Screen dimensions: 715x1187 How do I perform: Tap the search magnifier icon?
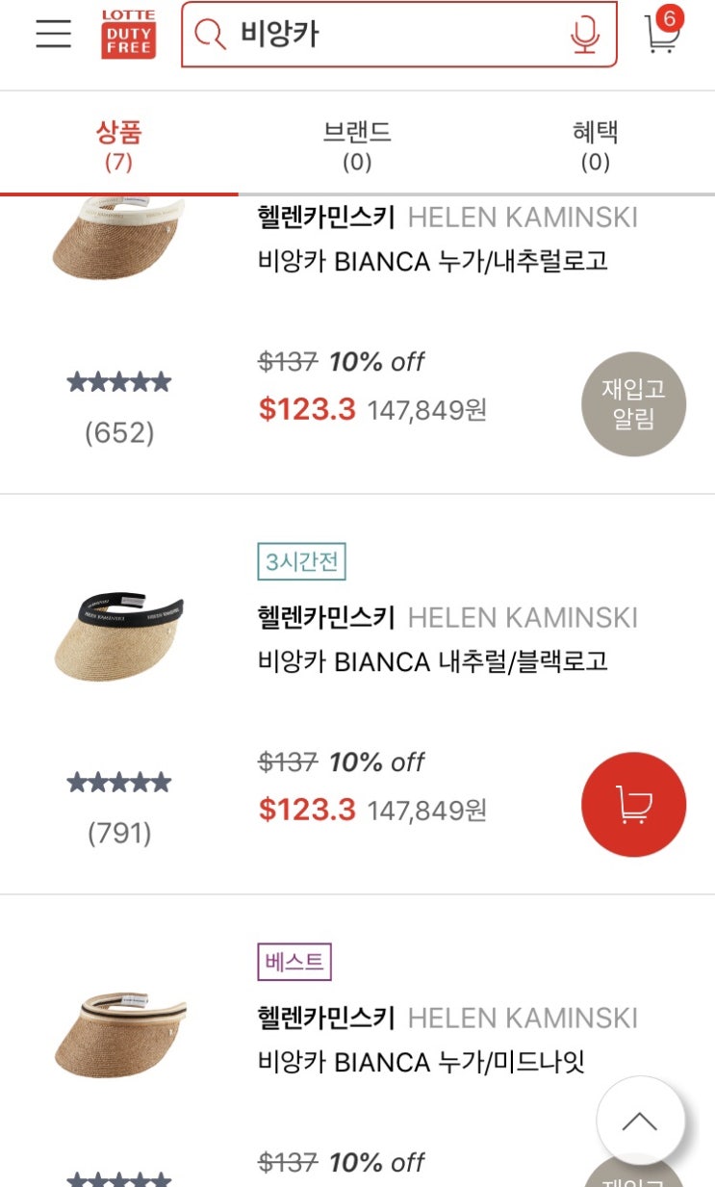coord(209,35)
